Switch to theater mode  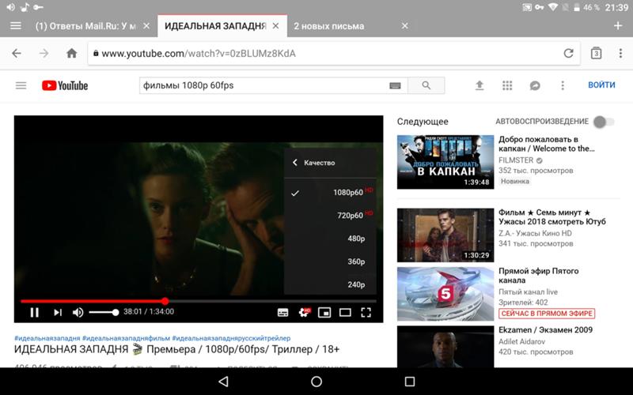coord(345,312)
